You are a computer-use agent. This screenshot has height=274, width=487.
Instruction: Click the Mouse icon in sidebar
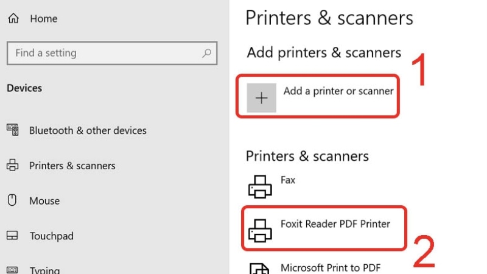coord(13,200)
